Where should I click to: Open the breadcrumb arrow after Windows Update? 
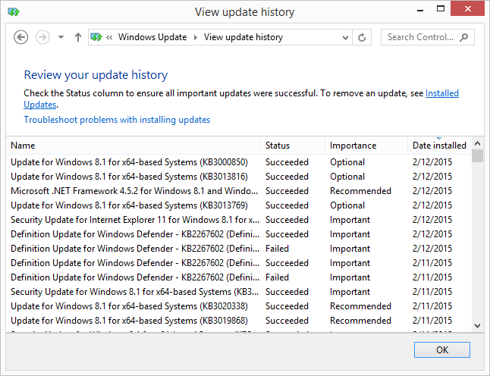click(196, 37)
